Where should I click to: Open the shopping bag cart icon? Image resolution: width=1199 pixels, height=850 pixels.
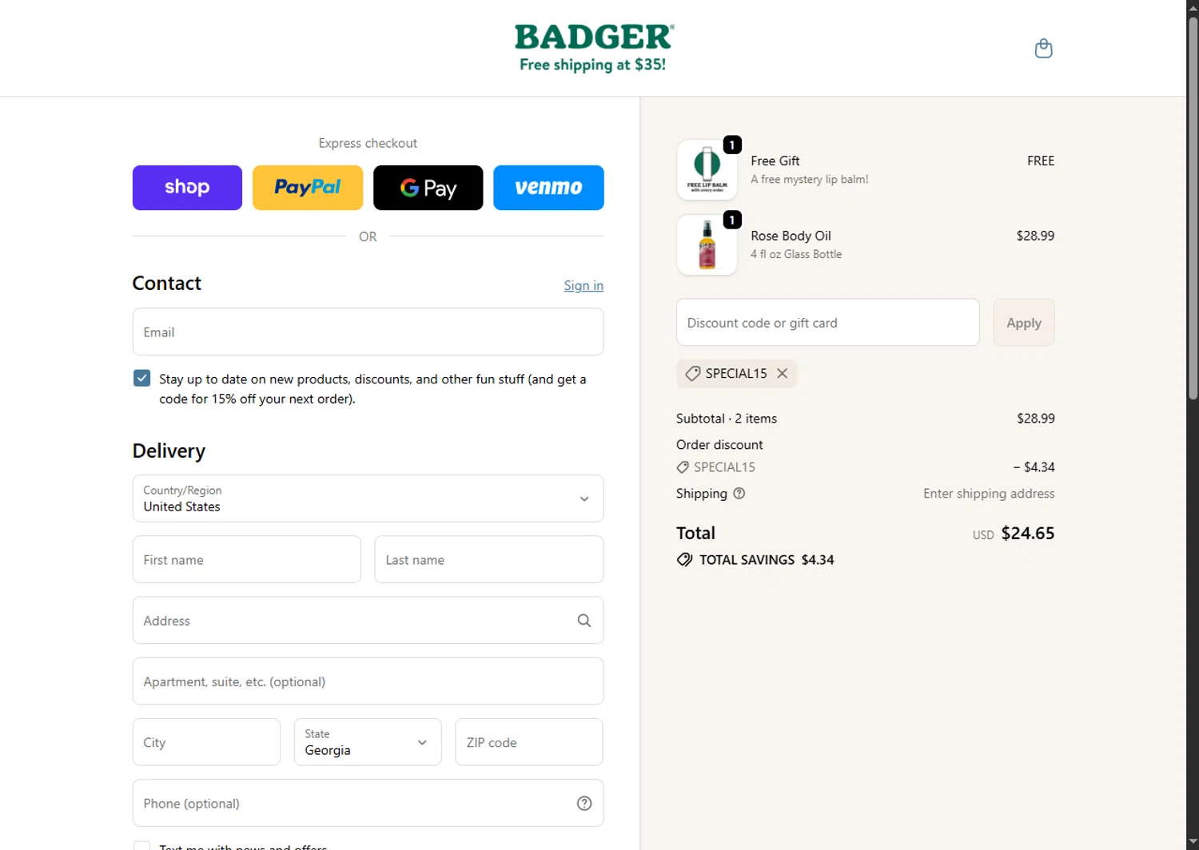pyautogui.click(x=1043, y=49)
